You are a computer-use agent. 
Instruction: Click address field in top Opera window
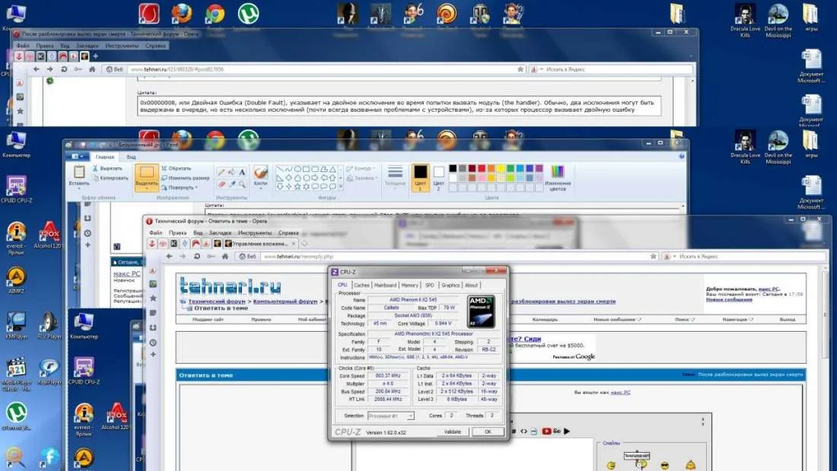323,69
